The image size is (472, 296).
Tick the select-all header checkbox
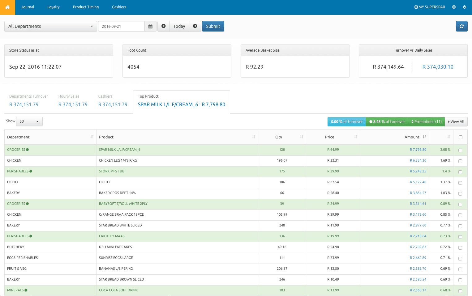(x=461, y=137)
